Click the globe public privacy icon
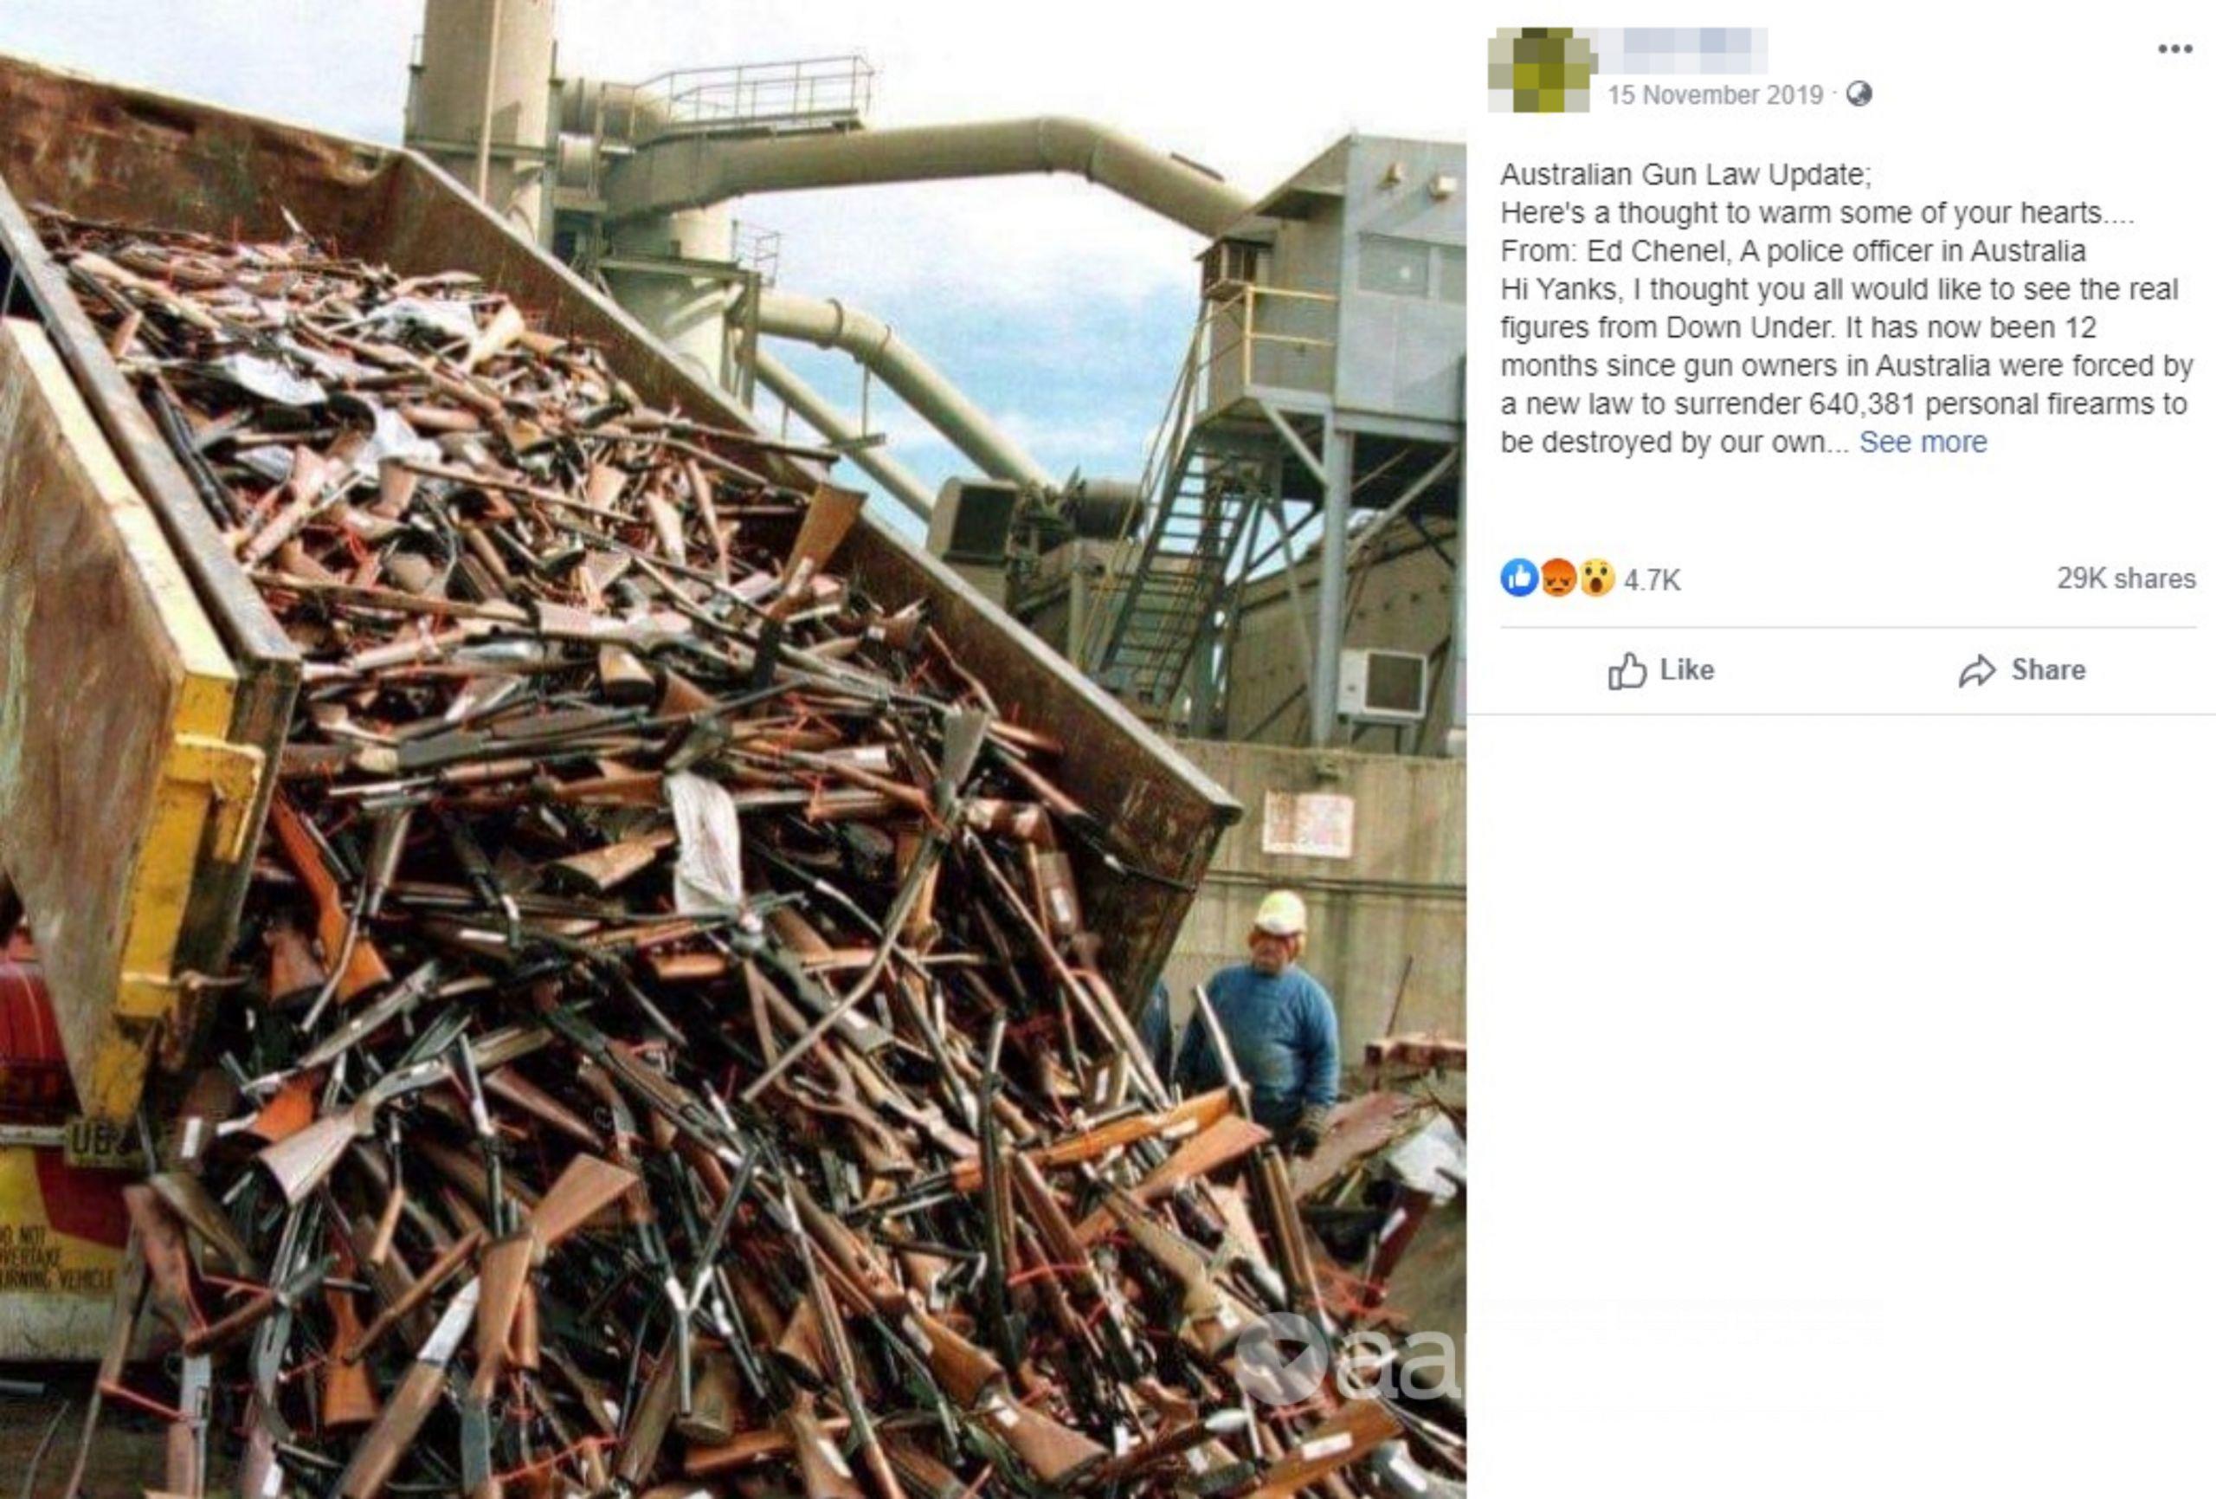 click(x=1858, y=94)
